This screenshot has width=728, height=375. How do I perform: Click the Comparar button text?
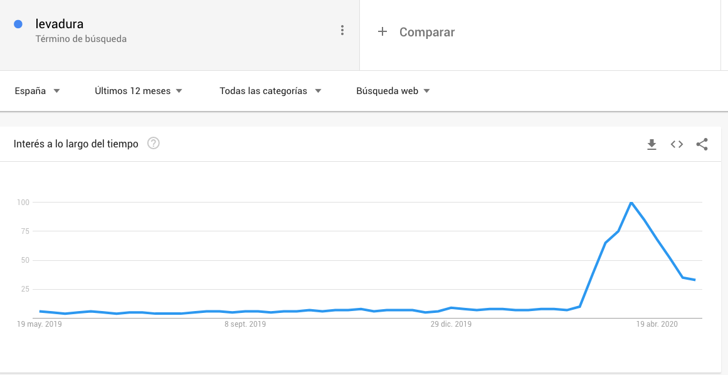coord(427,32)
